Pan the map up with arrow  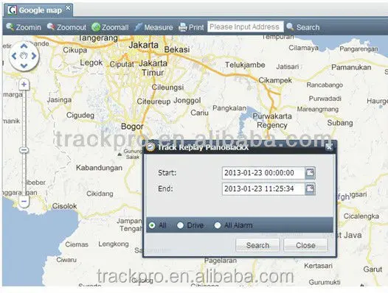(24, 46)
